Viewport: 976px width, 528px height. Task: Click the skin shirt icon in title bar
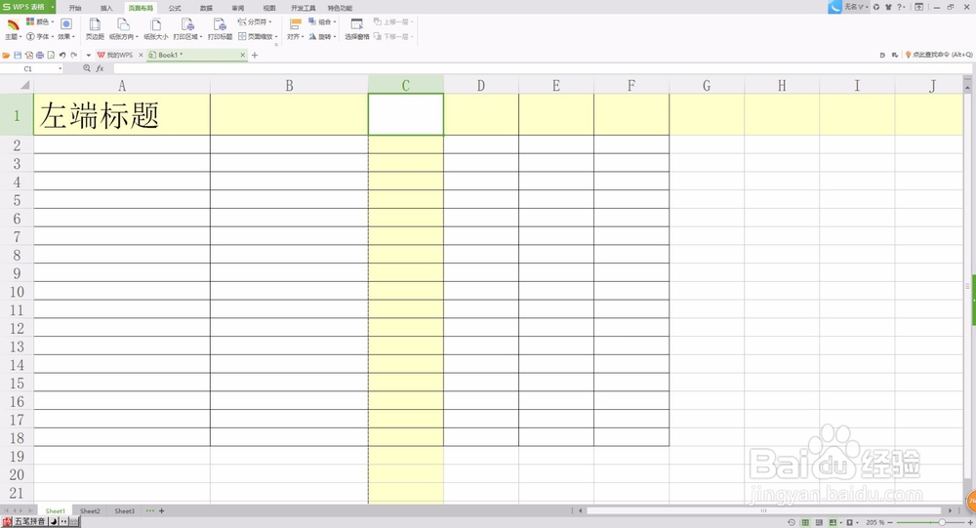pyautogui.click(x=888, y=7)
